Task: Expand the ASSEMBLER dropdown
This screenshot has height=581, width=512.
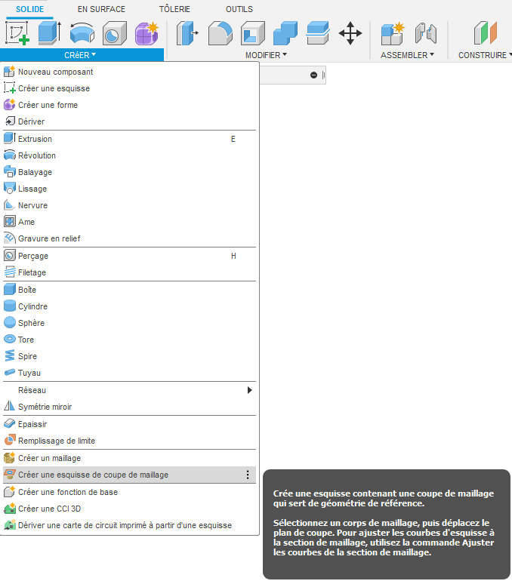Action: (407, 55)
